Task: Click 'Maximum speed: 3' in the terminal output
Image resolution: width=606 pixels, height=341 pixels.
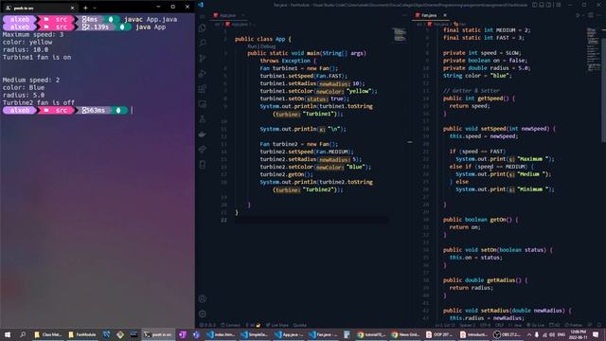Action: 33,34
